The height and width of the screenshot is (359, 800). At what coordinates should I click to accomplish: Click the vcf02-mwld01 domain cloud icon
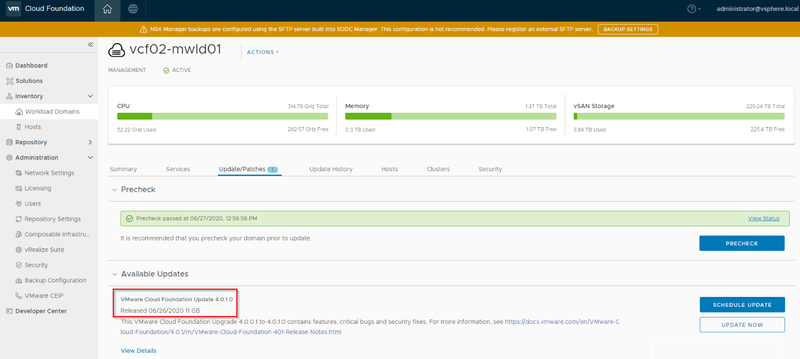click(116, 50)
